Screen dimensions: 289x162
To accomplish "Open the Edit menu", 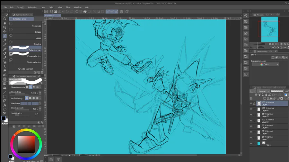I will pyautogui.click(x=12, y=8).
